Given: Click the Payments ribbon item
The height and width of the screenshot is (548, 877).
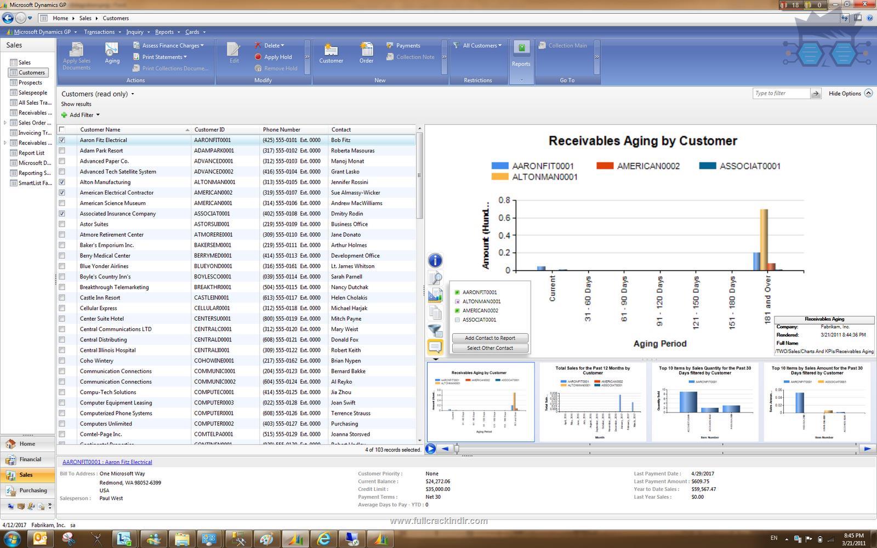Looking at the screenshot, I should [403, 45].
